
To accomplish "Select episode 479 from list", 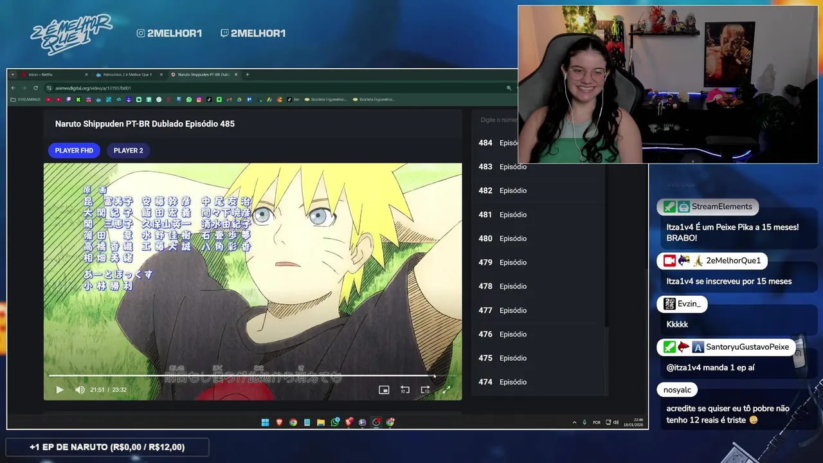I will 539,262.
